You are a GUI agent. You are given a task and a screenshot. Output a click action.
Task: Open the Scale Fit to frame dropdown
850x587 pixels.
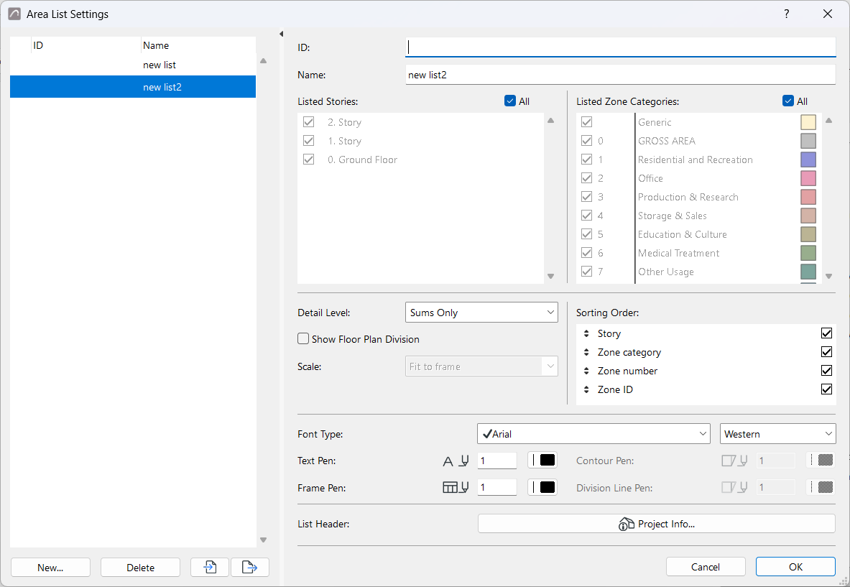coord(481,366)
